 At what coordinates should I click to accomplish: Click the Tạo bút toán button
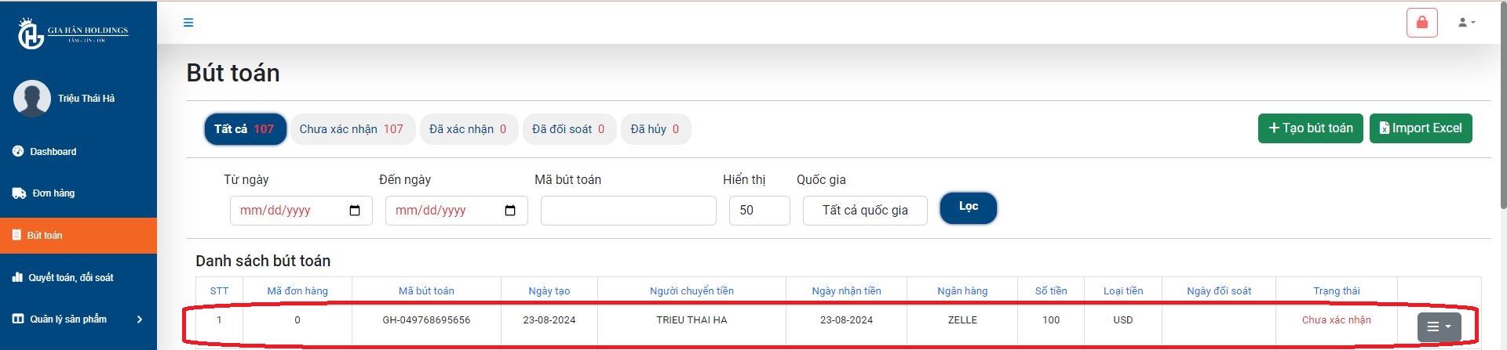[x=1310, y=128]
